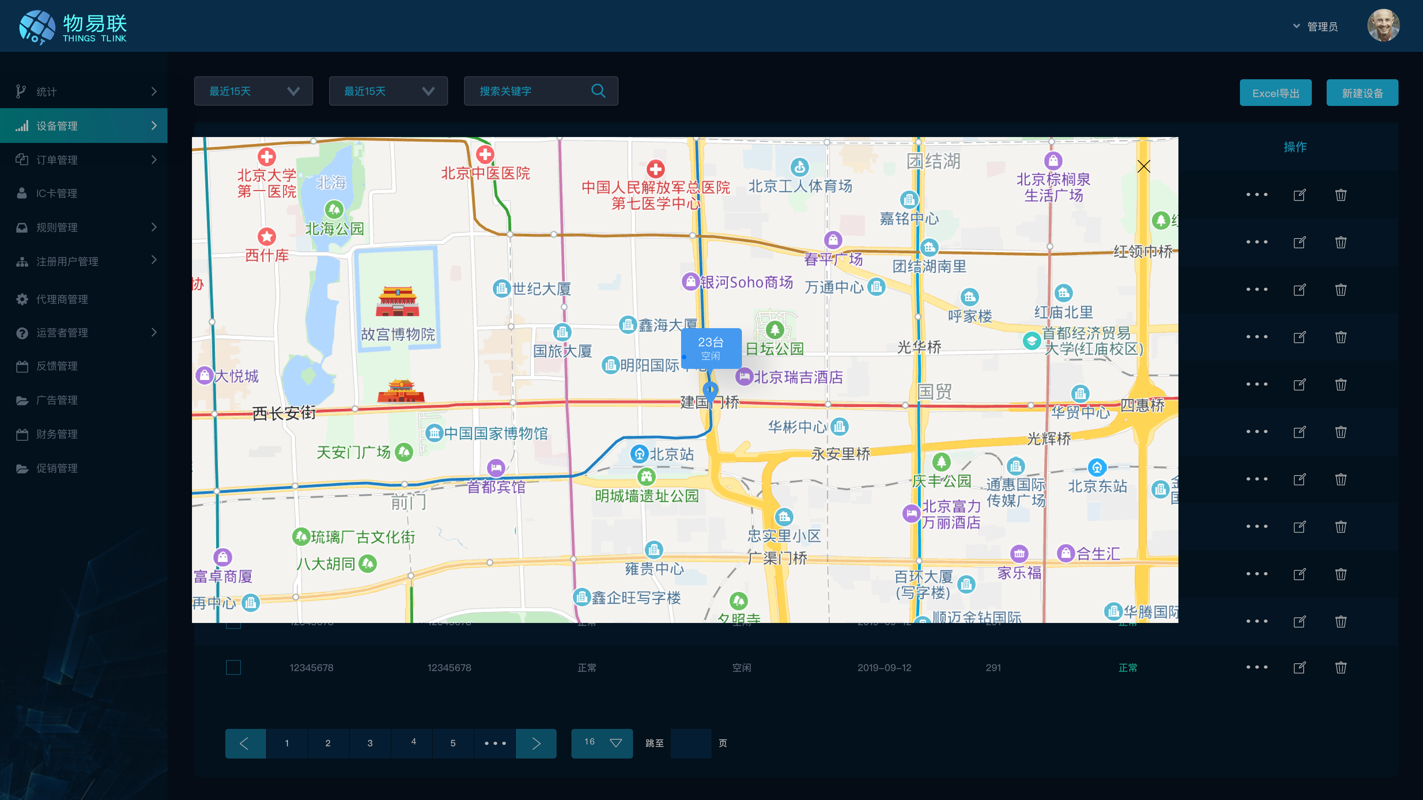Click the jump-to page input field
This screenshot has height=800, width=1423.
[690, 743]
